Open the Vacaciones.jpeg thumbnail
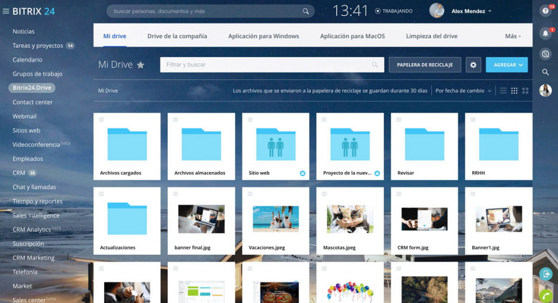The width and height of the screenshot is (558, 303). [x=275, y=219]
